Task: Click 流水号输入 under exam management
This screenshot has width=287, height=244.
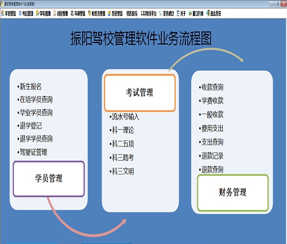Action: pyautogui.click(x=126, y=117)
